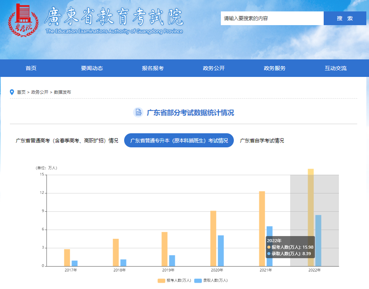Follow the 首页 breadcrumb link
The image size is (369, 289).
coord(21,92)
